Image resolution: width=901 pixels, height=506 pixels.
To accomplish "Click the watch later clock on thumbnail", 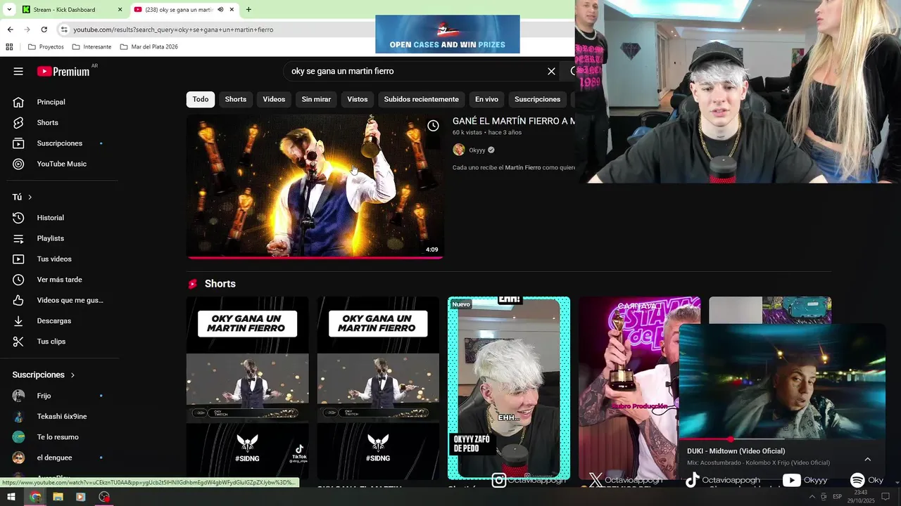I will pyautogui.click(x=434, y=126).
